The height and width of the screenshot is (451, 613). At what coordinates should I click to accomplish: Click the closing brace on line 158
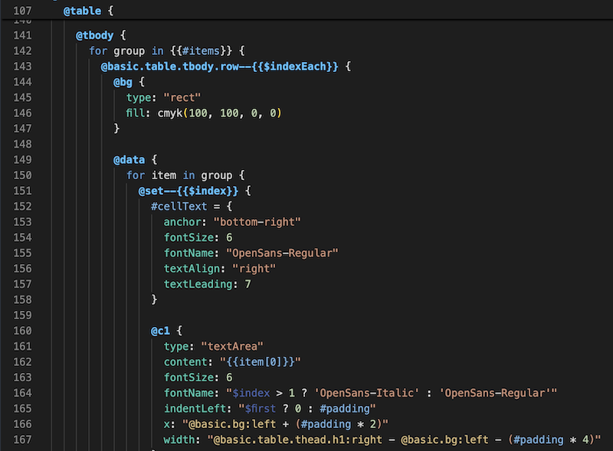(154, 299)
